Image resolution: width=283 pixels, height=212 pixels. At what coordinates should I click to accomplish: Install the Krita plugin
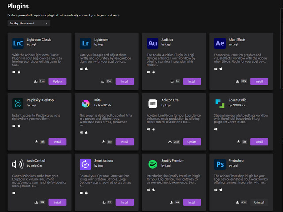pyautogui.click(x=125, y=142)
